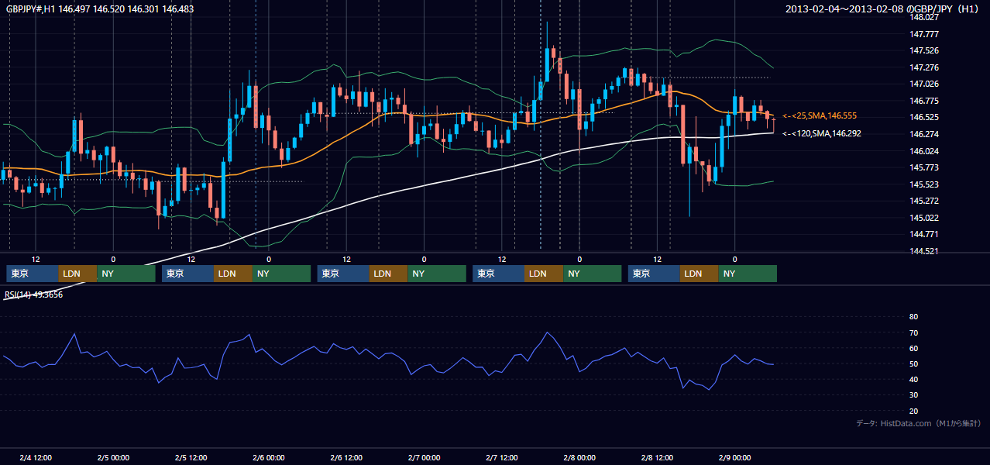Screen dimensions: 990x465
Task: Click the 2/8 12:00 date label
Action: [x=657, y=458]
